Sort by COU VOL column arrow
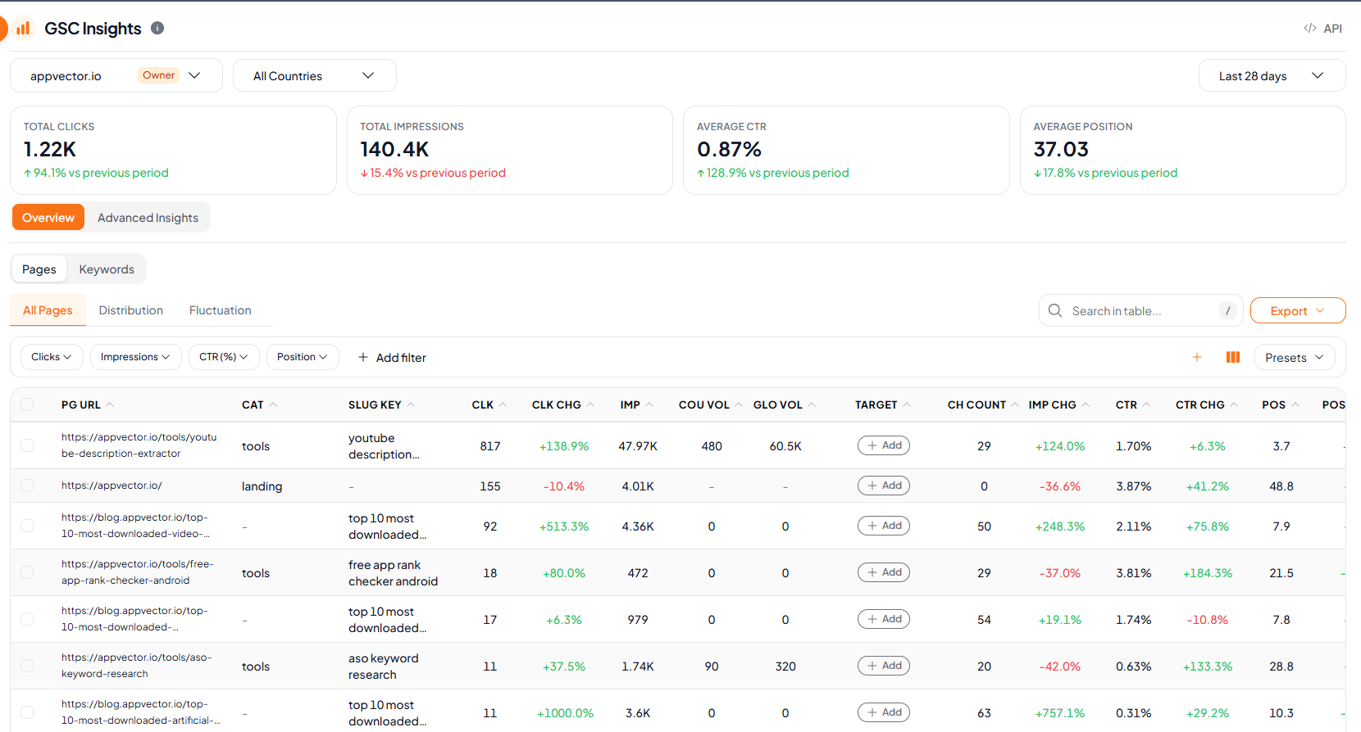Image resolution: width=1361 pixels, height=732 pixels. pyautogui.click(x=739, y=404)
